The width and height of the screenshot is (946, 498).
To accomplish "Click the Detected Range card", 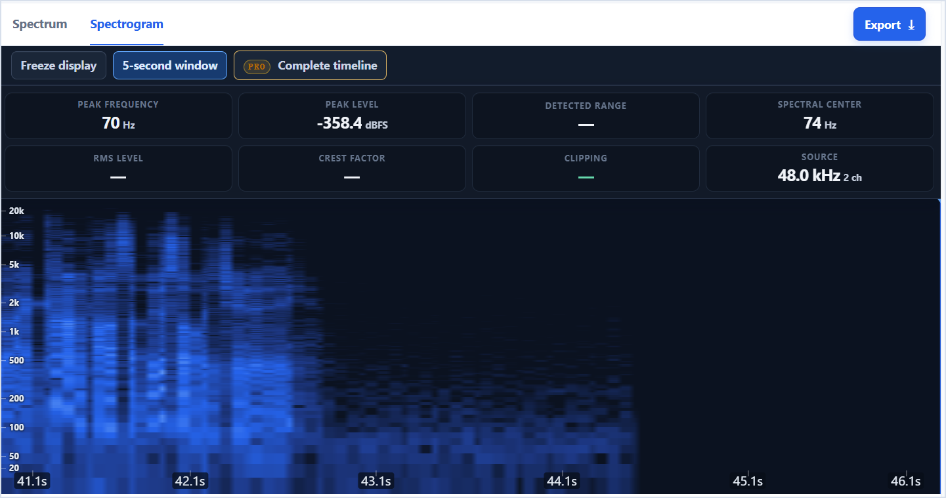I will [586, 115].
